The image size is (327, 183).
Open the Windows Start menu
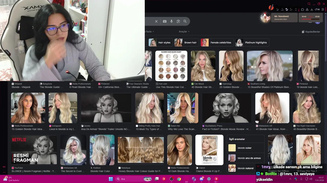coord(111,179)
